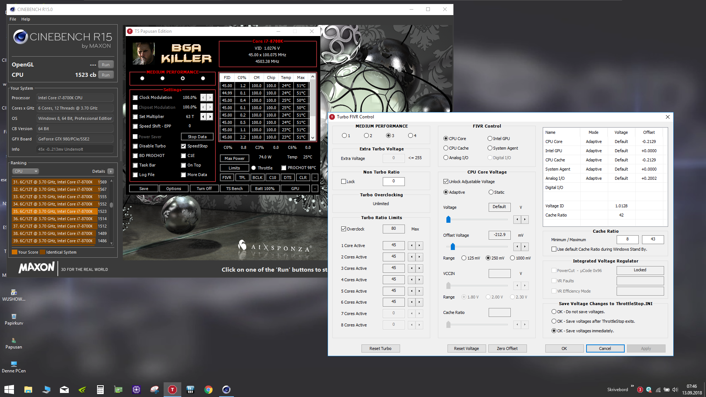This screenshot has height=397, width=706.
Task: Enable the Disable Turbo checkbox
Action: [x=135, y=146]
